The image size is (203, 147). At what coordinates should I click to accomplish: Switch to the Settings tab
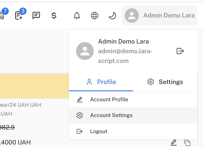click(165, 82)
